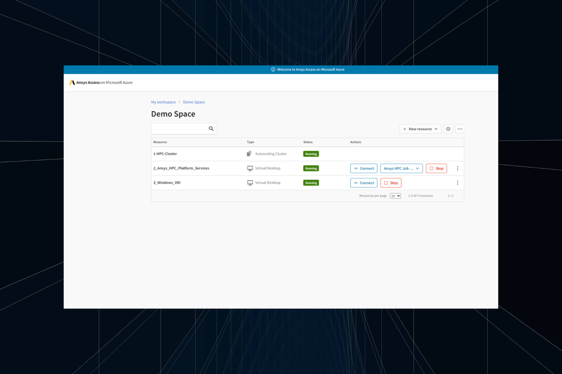Click the monitor icon for 2_Ansys_HPC_Platform_Services
Viewport: 562px width, 374px height.
click(x=250, y=168)
